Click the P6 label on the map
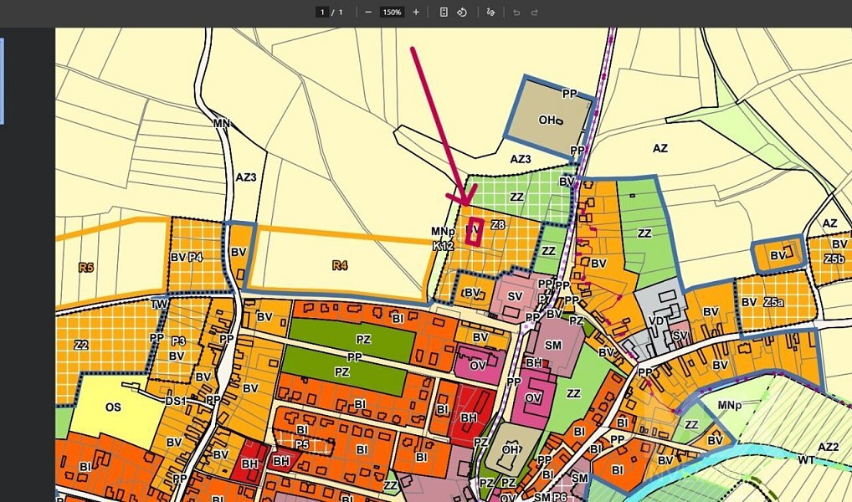The image size is (852, 502). coord(559,497)
